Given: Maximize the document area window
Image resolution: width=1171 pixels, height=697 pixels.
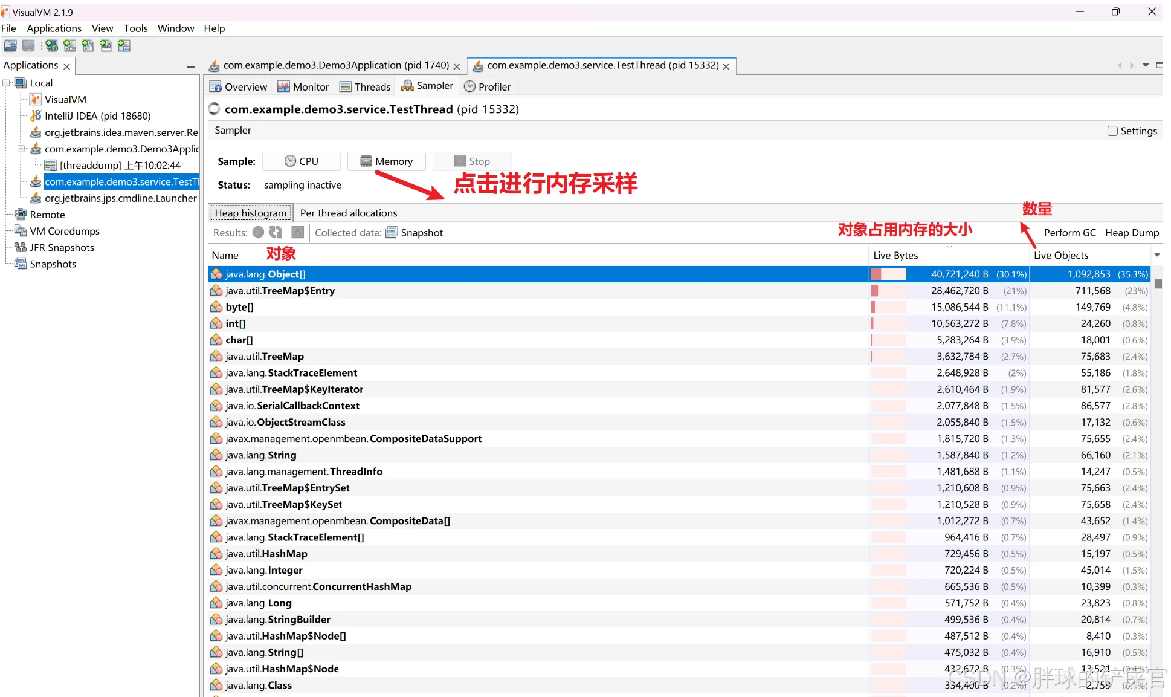Looking at the screenshot, I should coord(1159,65).
